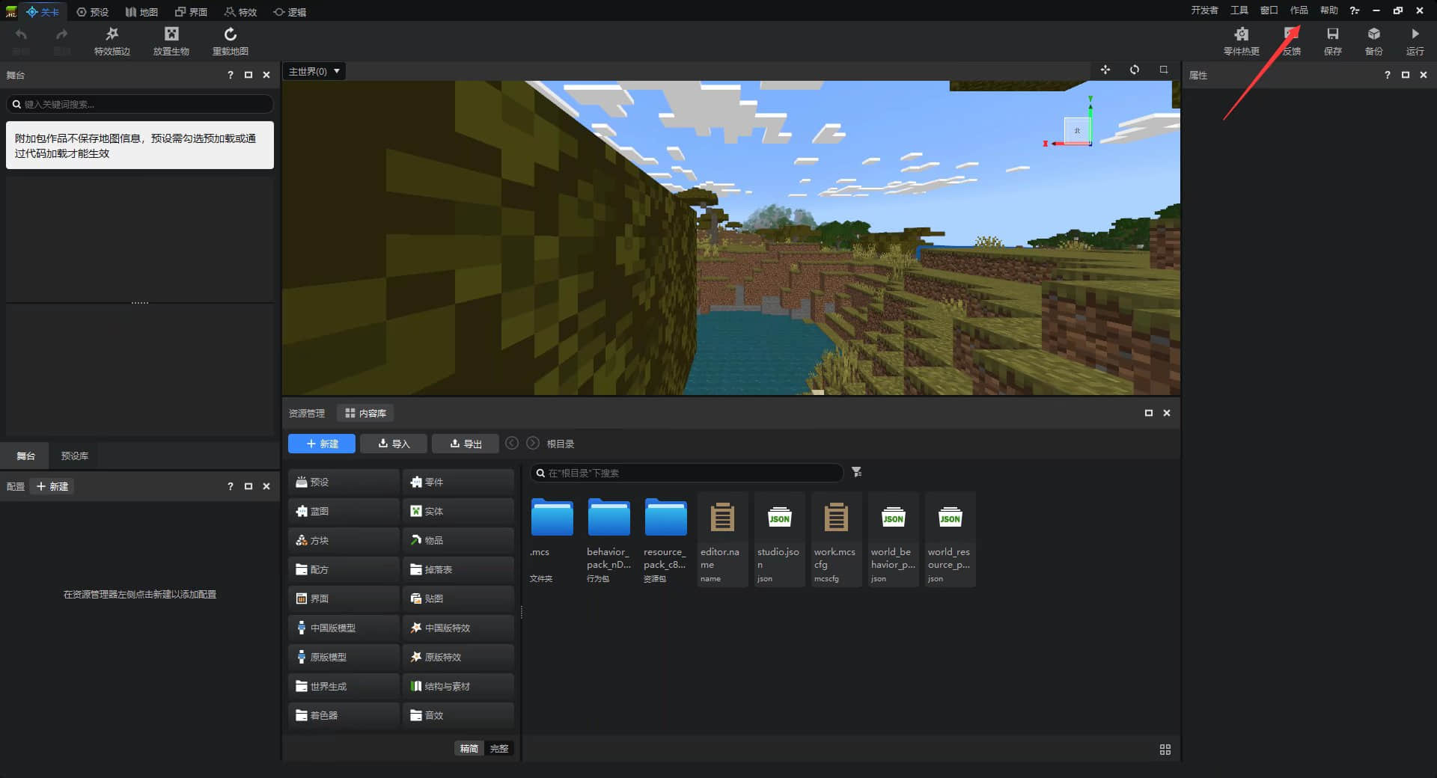Click the 蓝图 blueprint category button
1437x778 pixels.
coord(344,511)
